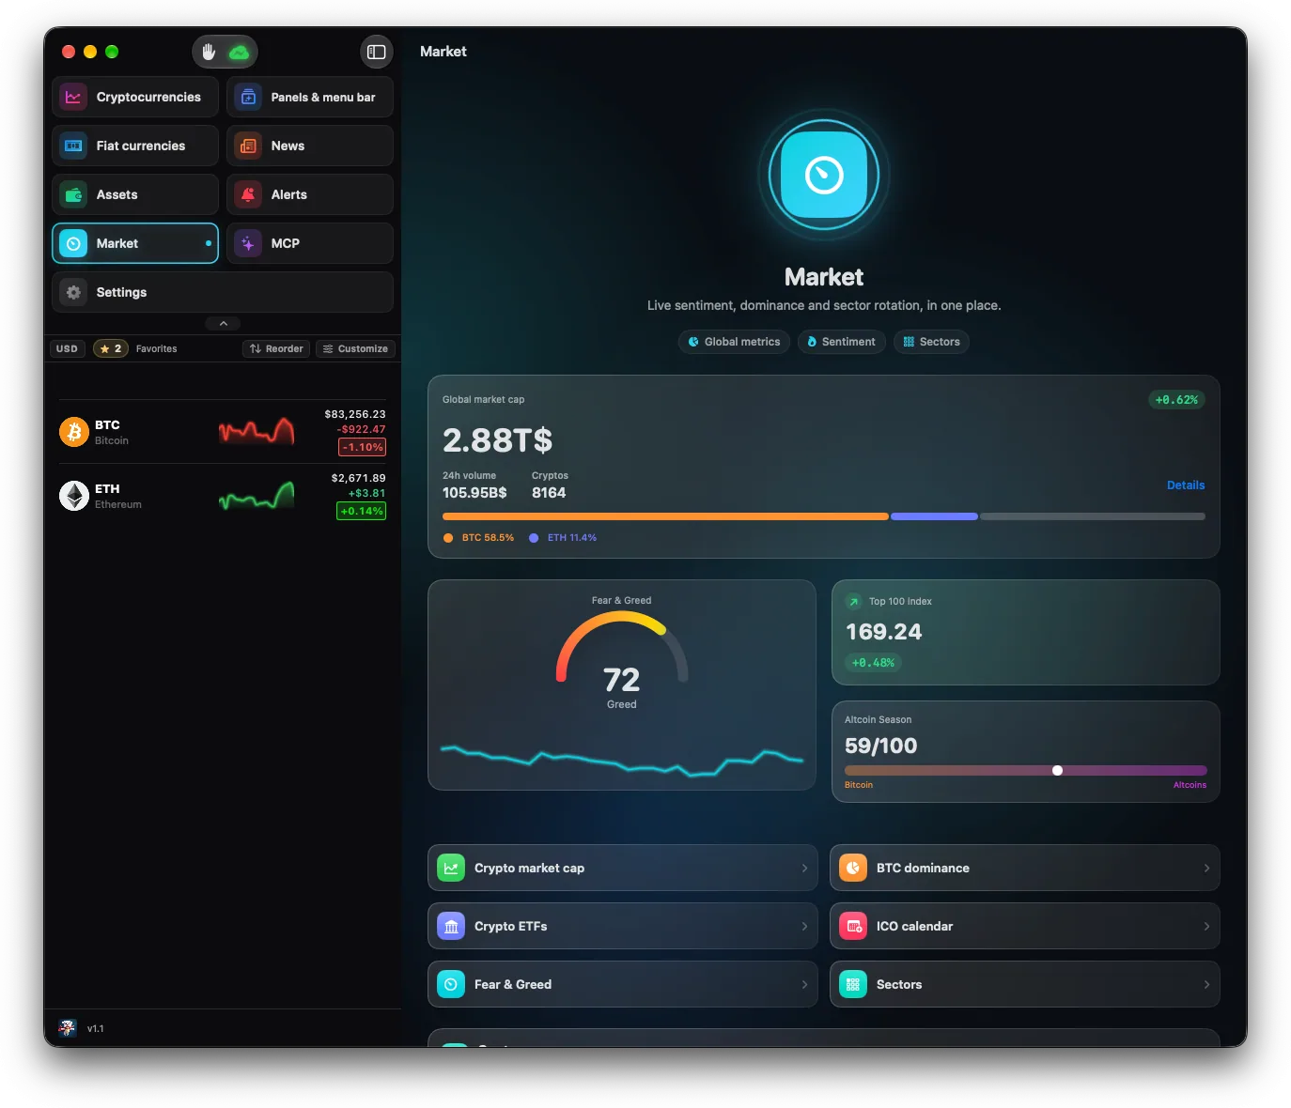Click the +0.14% ETH change badge
Viewport: 1291px width, 1108px height.
point(362,511)
